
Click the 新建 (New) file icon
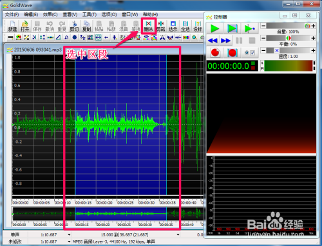pos(12,26)
